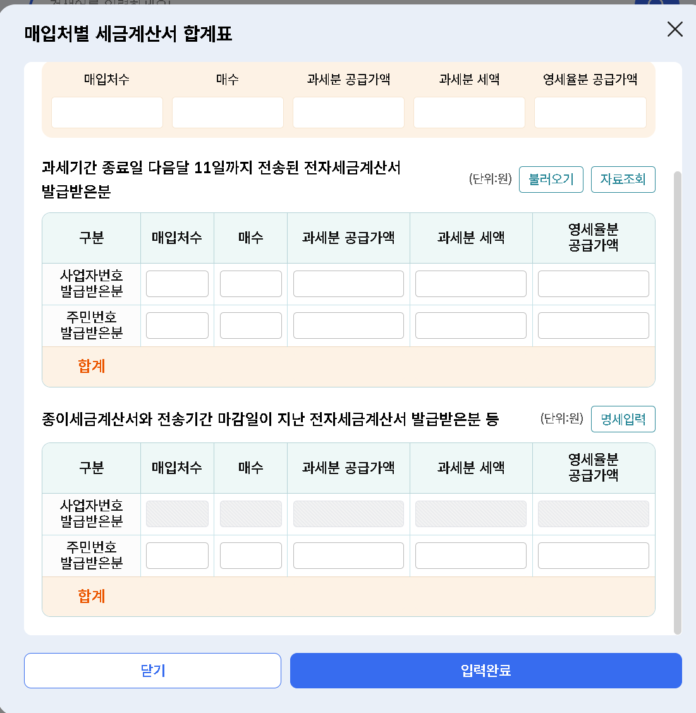Select paper 주민번호 발급받은분 과세분 공급가액 field
The image size is (696, 713).
click(348, 556)
